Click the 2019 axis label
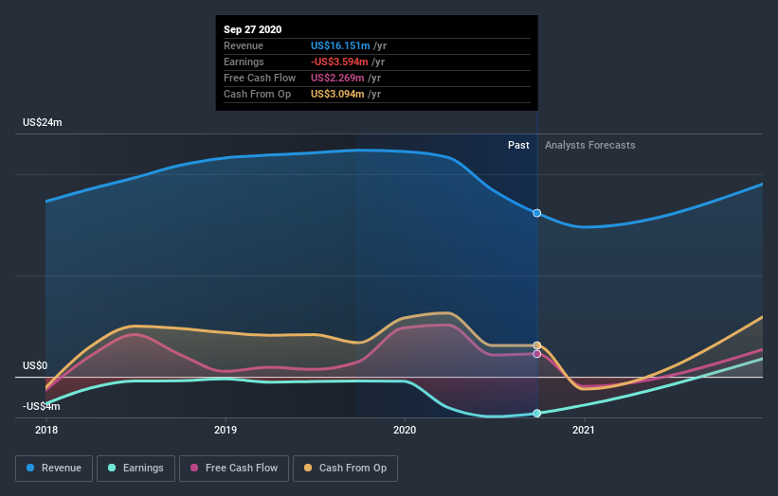Screen dimensions: 778x496 coord(226,430)
